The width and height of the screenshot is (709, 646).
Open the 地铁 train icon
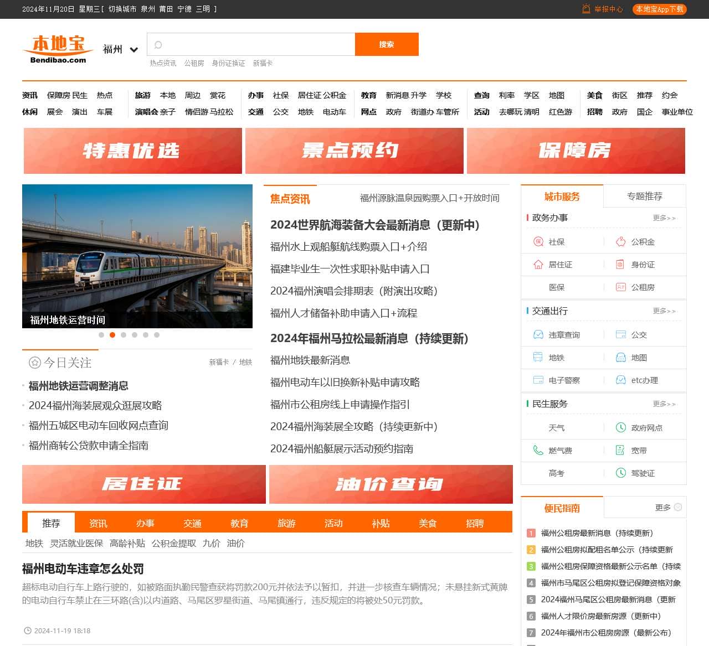point(538,357)
